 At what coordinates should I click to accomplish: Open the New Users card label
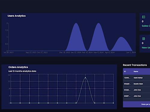[x=146, y=48]
